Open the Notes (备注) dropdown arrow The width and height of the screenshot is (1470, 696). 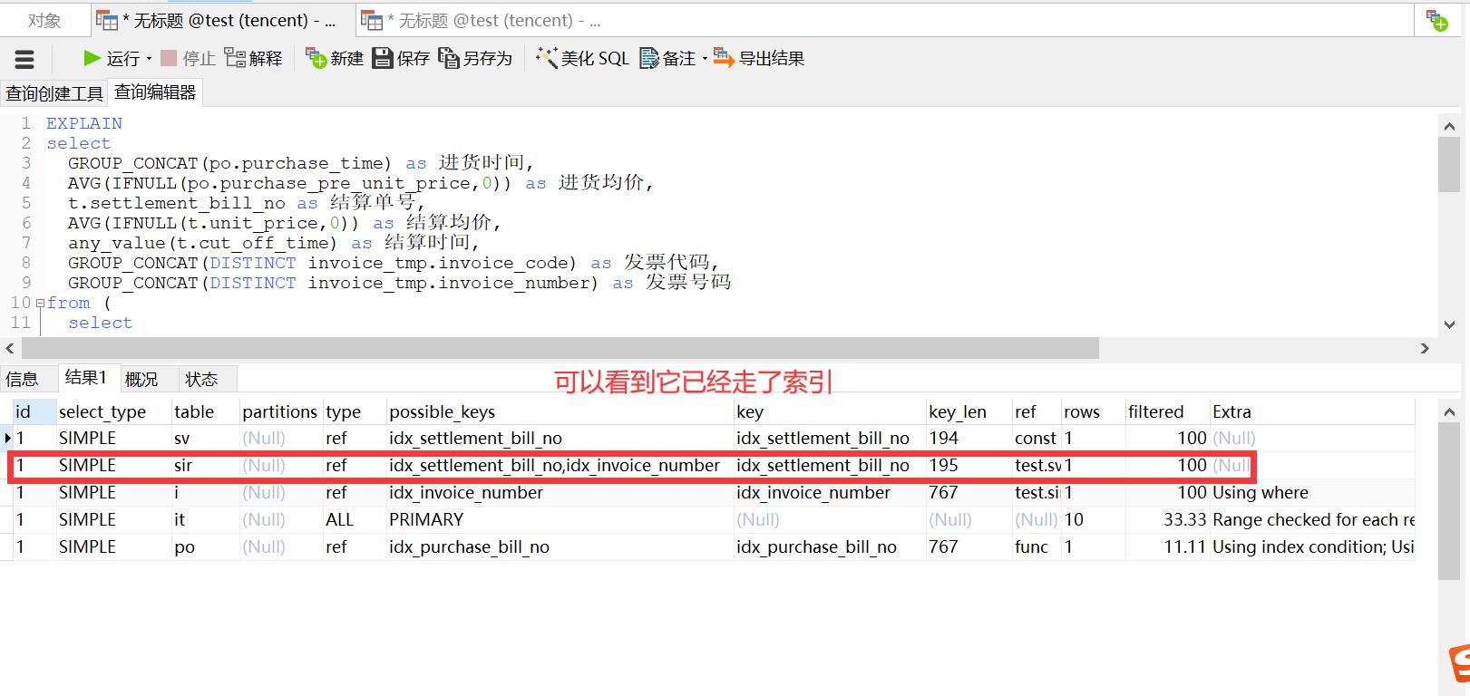pos(704,59)
